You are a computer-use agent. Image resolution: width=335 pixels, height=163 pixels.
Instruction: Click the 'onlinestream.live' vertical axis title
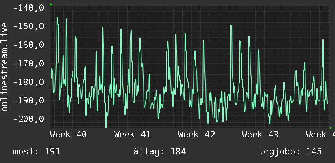(x=5, y=66)
